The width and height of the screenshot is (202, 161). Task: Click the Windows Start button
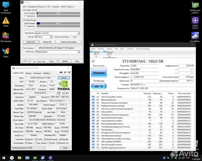(4, 157)
